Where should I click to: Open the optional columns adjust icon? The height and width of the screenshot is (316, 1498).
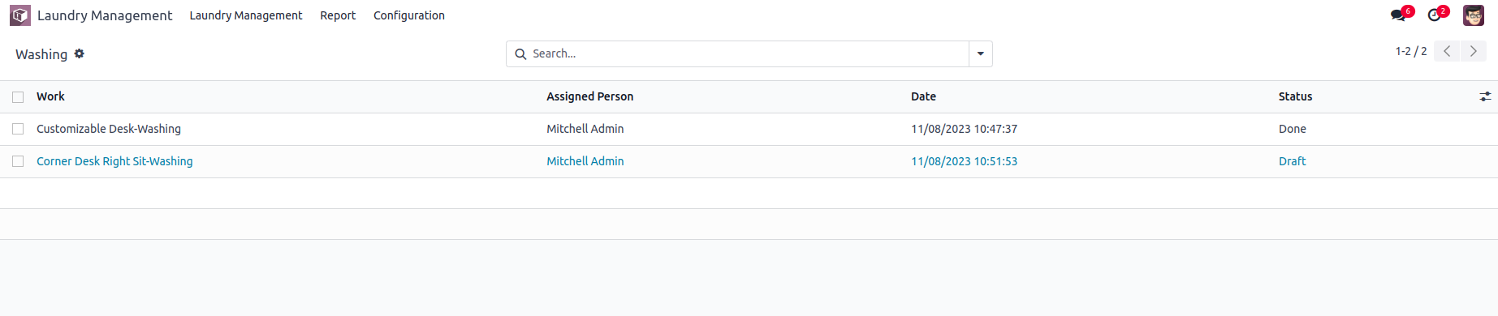pyautogui.click(x=1485, y=96)
